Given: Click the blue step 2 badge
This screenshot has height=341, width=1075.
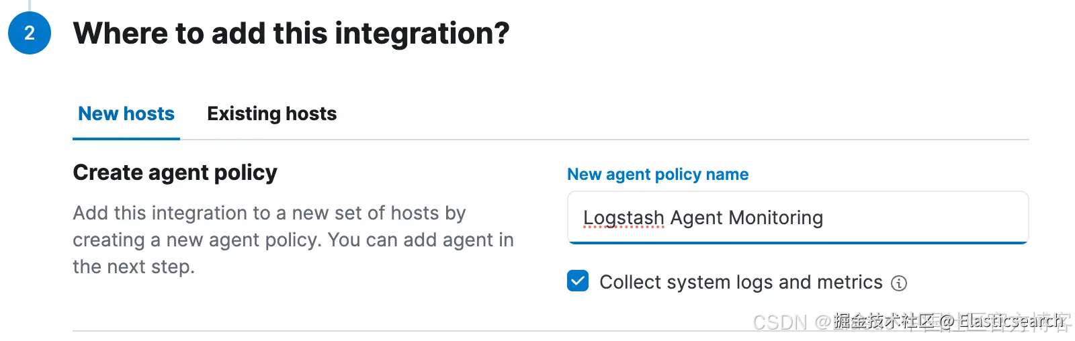Looking at the screenshot, I should pos(30,33).
